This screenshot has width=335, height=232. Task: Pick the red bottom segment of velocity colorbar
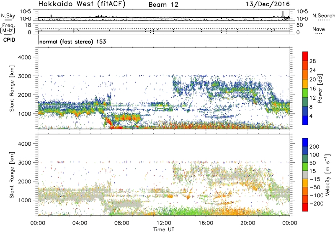tap(305, 207)
